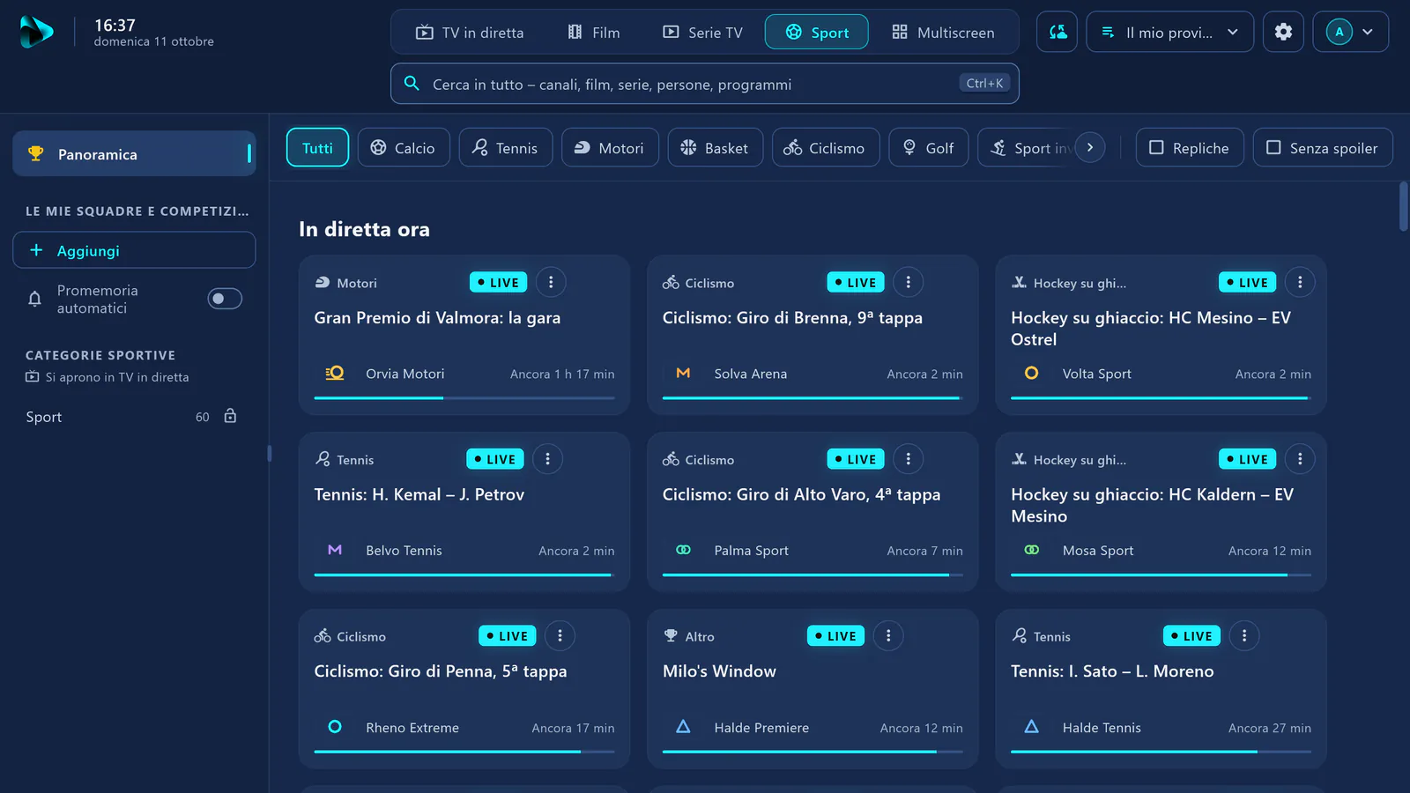Open the parental/profile switch icon button
1410x793 pixels.
(1057, 32)
